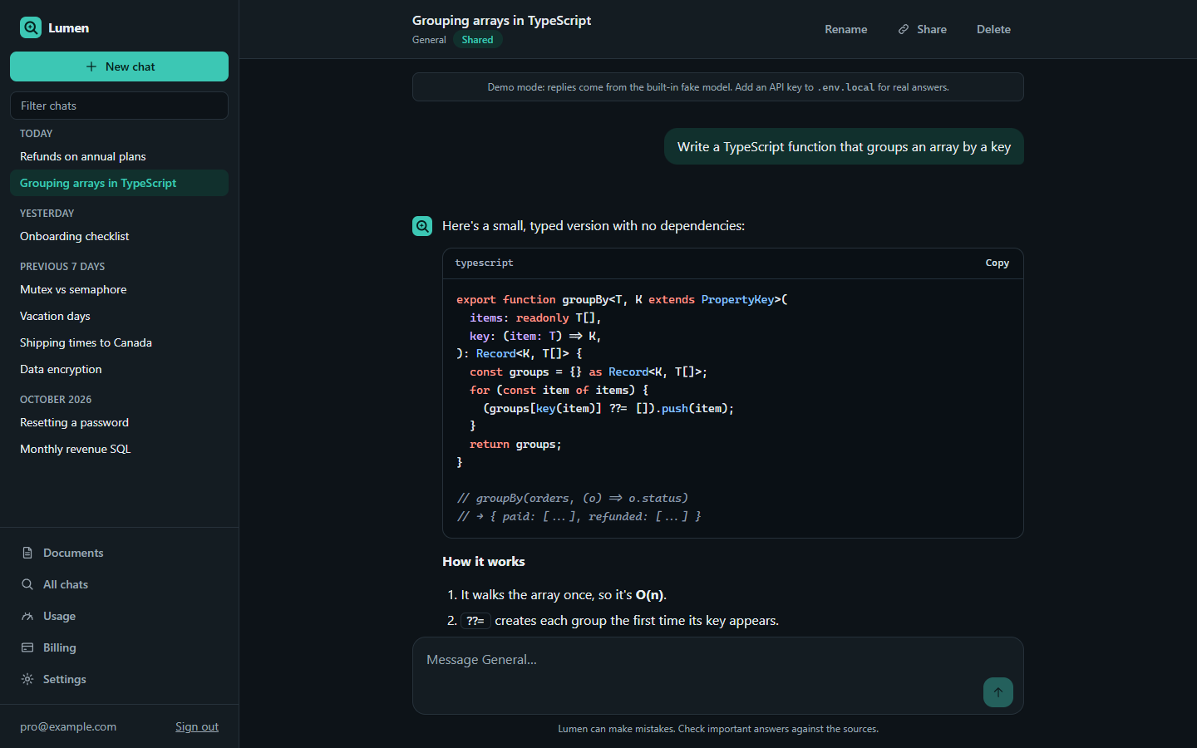The height and width of the screenshot is (748, 1197).
Task: Open the Refunds on annual plans chat
Action: coord(119,156)
